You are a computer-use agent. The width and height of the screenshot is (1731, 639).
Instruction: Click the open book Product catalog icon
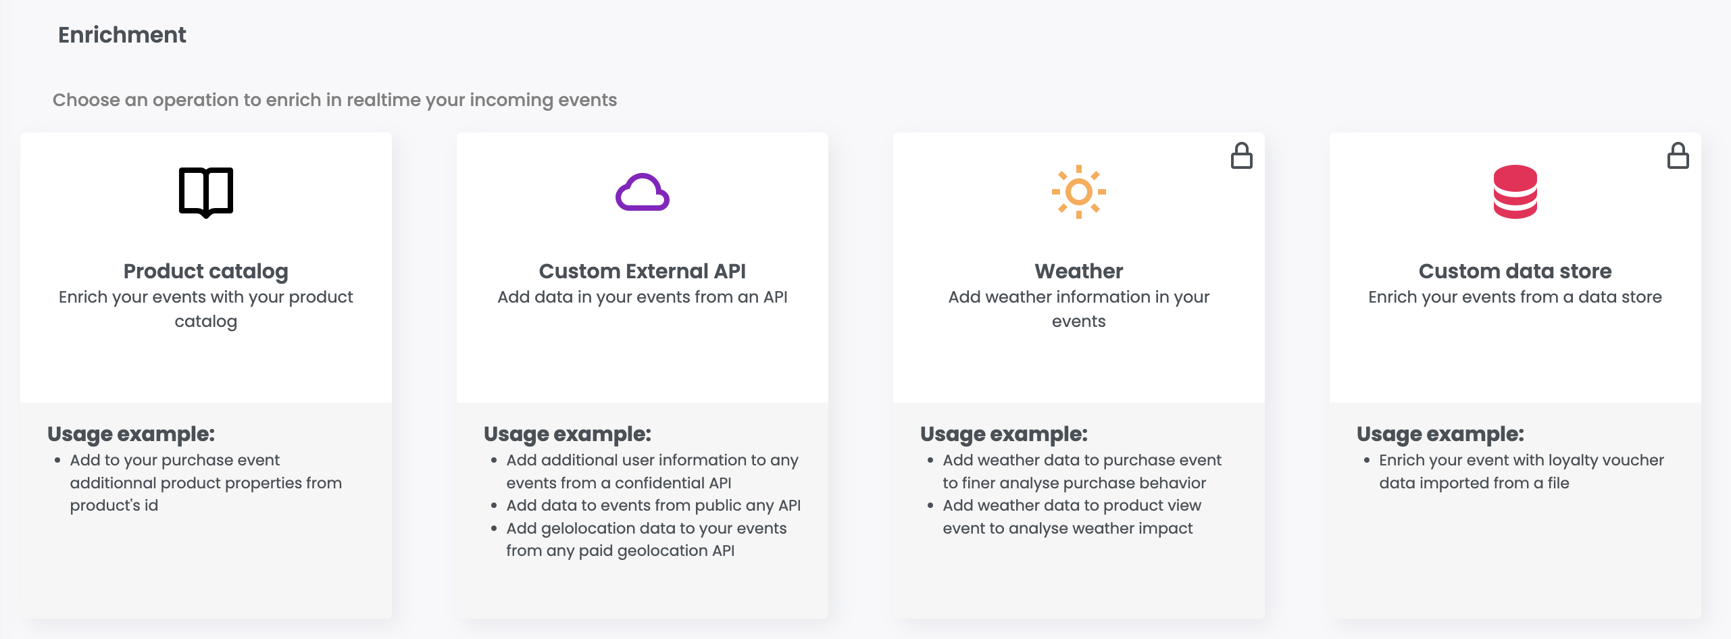(206, 192)
